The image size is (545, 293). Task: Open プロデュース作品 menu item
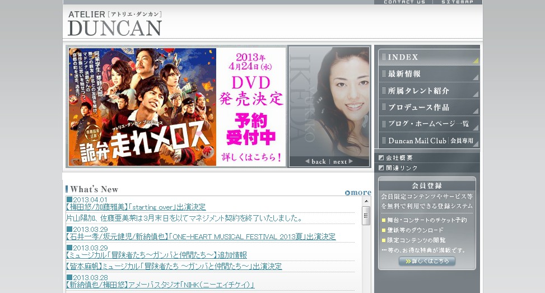point(429,108)
